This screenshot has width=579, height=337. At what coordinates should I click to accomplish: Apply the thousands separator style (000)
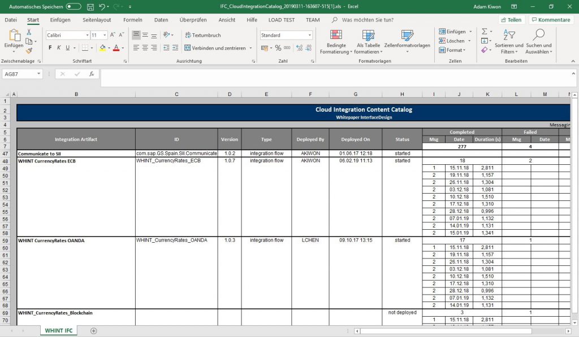tap(287, 48)
